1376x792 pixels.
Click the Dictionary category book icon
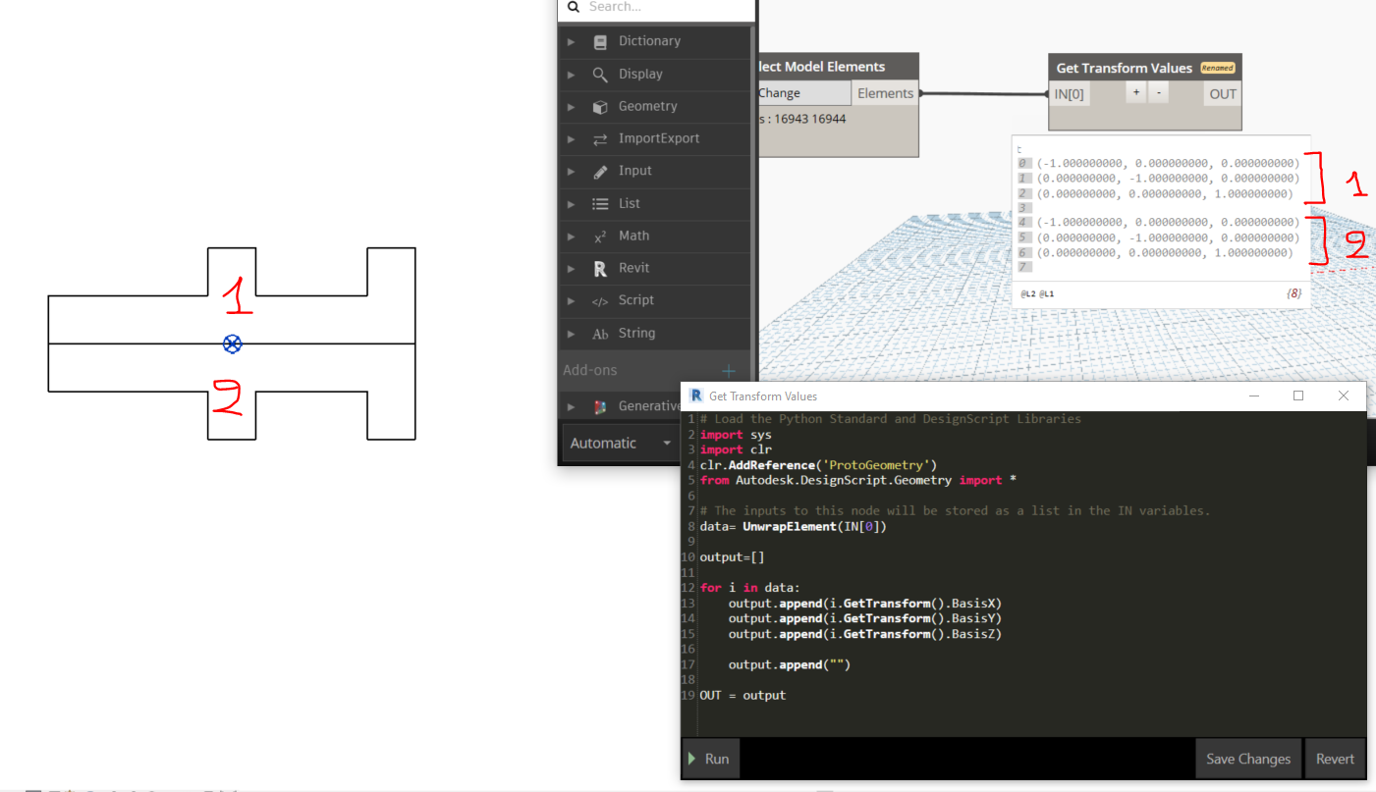[x=600, y=42]
